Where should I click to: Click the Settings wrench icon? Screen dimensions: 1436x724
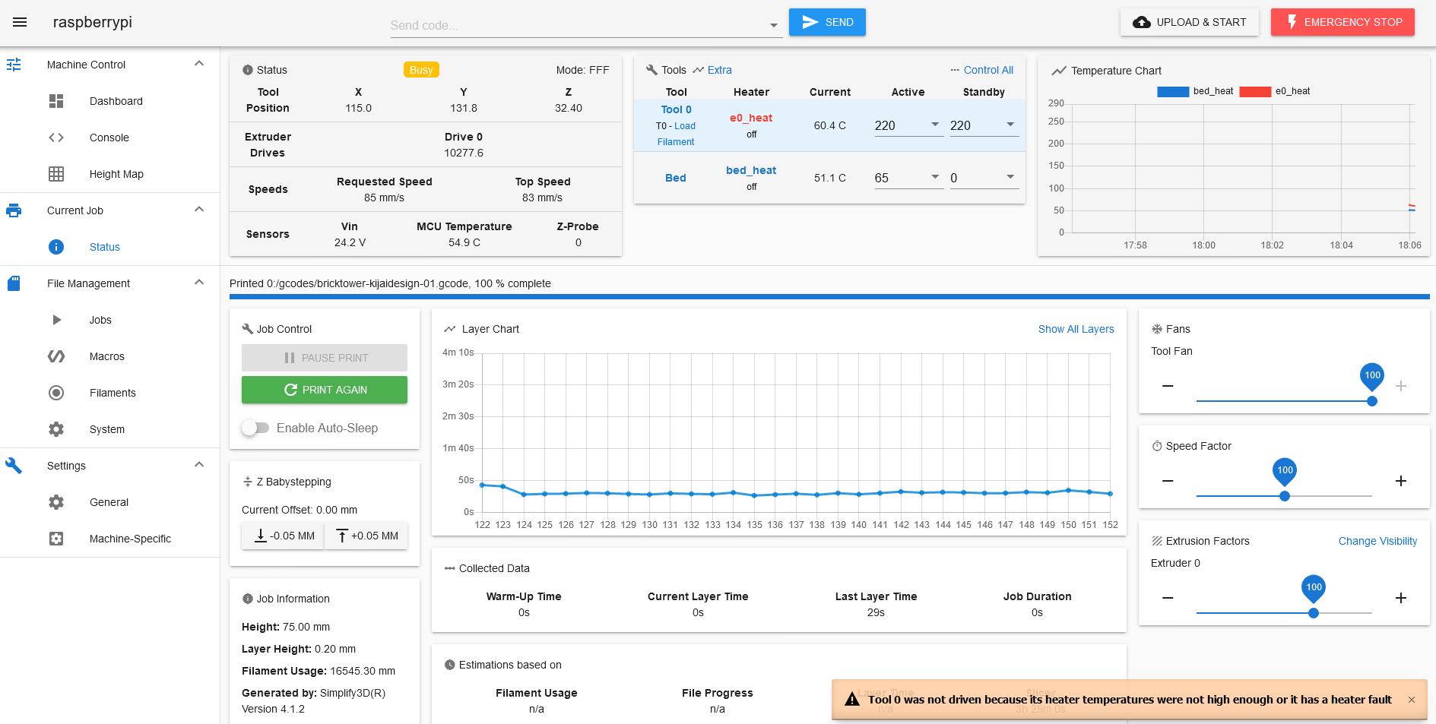click(x=14, y=466)
